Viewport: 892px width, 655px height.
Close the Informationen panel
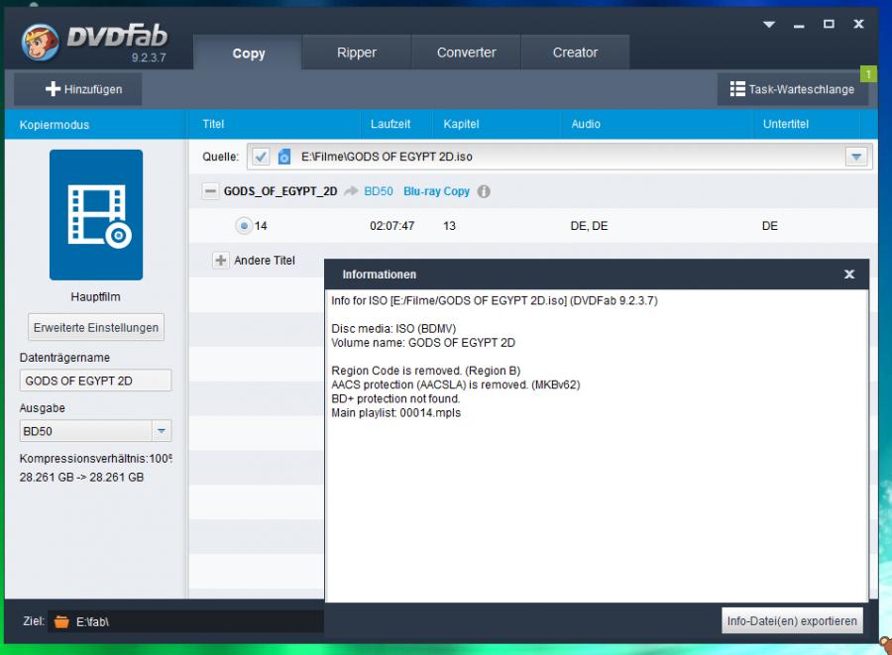click(849, 274)
